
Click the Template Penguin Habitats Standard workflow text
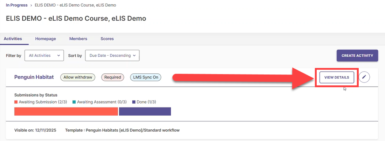(122, 130)
